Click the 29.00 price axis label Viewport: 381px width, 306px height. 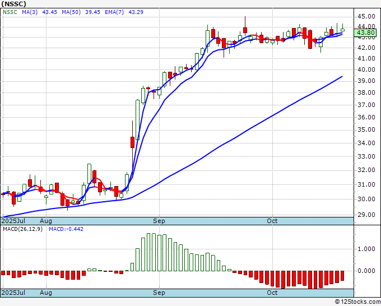[366, 215]
